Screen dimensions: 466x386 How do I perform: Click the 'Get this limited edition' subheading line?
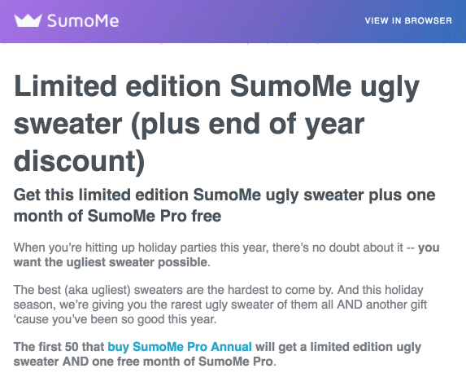[x=224, y=195]
